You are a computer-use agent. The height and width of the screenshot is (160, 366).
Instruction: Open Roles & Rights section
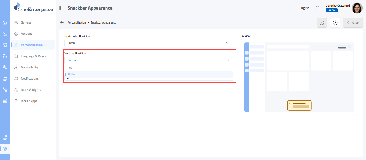coord(31,90)
